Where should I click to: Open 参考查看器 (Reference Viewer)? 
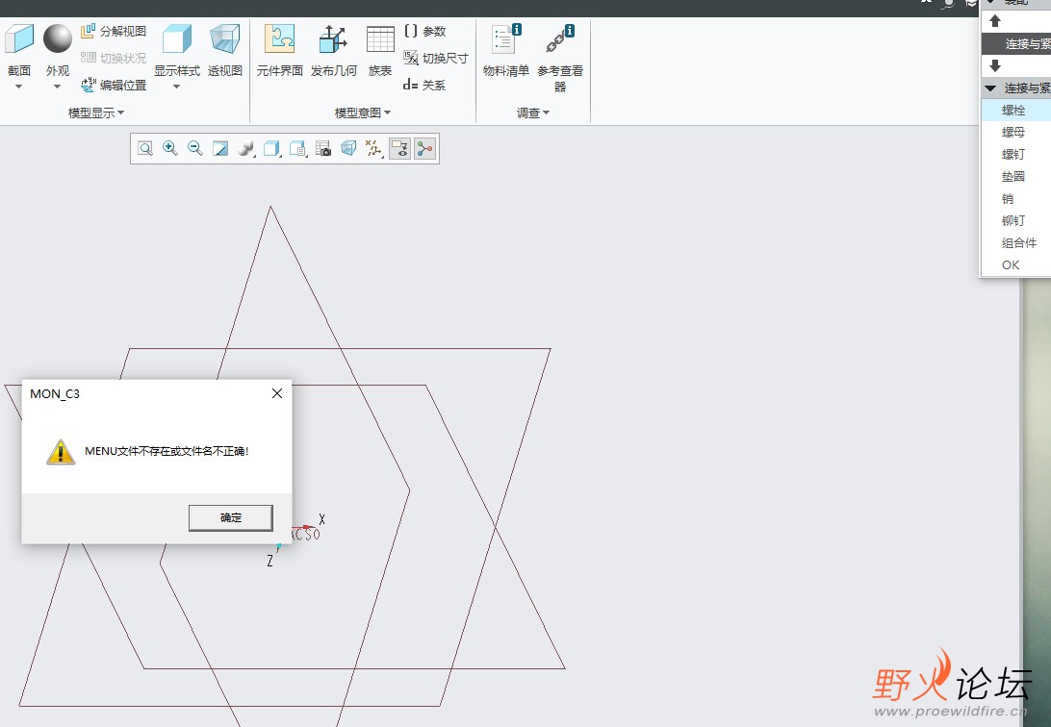(560, 59)
